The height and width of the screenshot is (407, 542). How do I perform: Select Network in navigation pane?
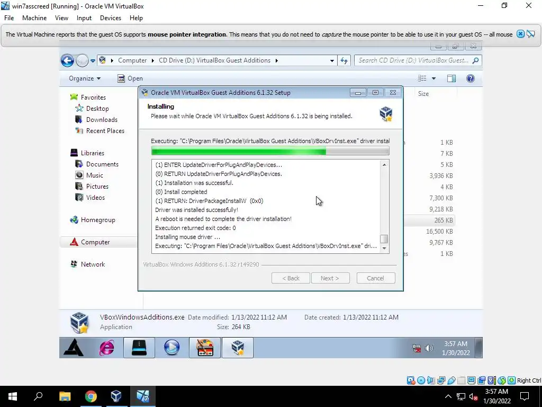point(92,264)
